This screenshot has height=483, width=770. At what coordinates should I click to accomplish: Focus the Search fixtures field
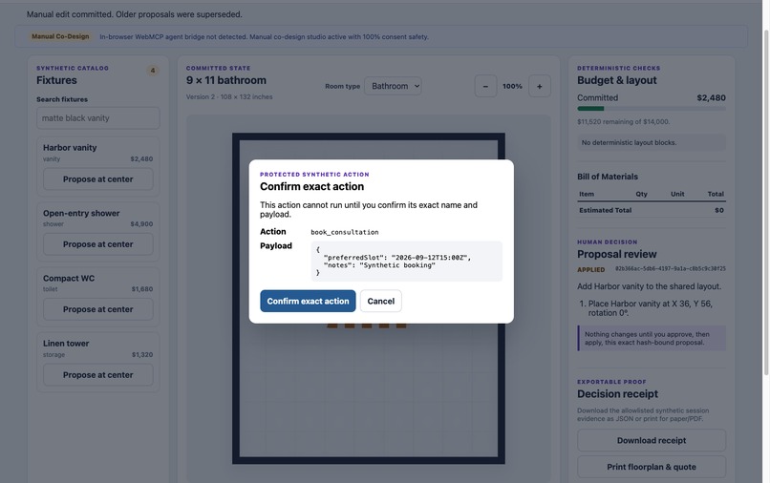pos(97,118)
